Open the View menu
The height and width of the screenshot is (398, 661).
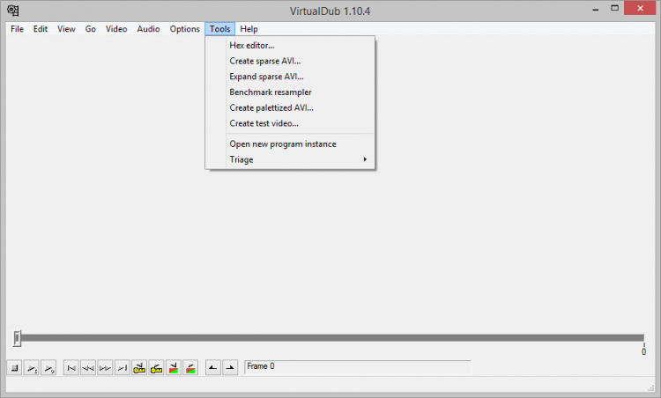point(66,29)
